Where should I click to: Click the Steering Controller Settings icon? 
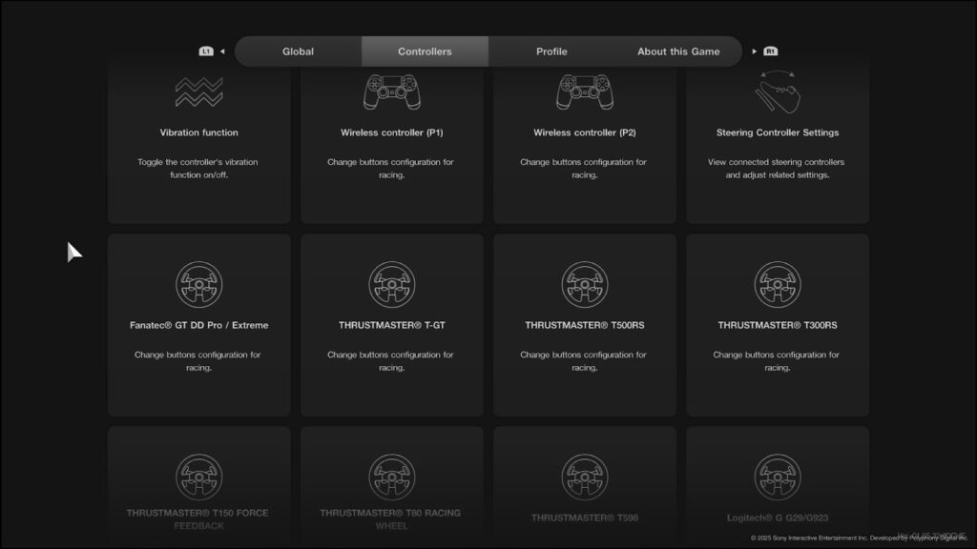coord(777,91)
